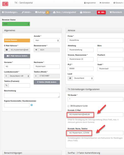This screenshot has width=124, height=155.
Task: Click the help question mark next to Kostenstelle
Action: tap(32, 105)
